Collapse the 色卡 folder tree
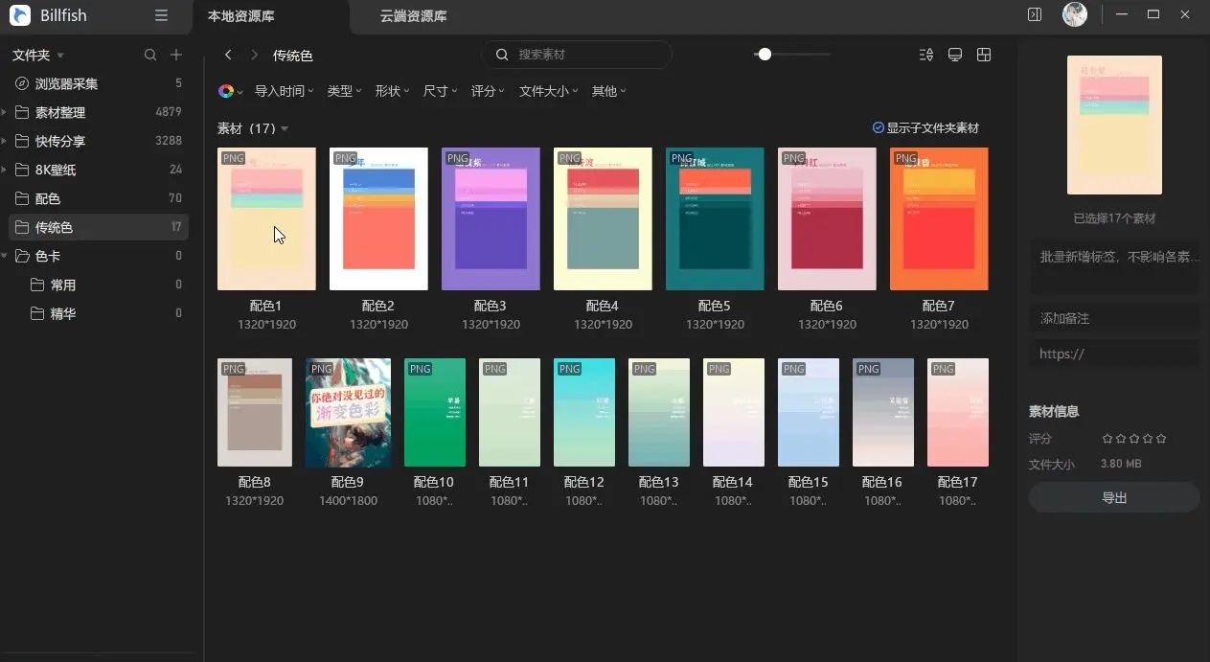1210x662 pixels. (x=5, y=256)
